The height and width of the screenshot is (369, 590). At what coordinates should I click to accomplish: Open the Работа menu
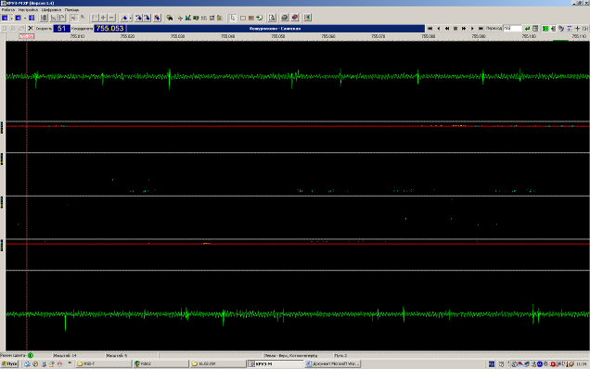pyautogui.click(x=8, y=9)
